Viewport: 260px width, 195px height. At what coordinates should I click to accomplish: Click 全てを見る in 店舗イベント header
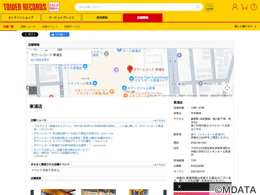tap(159, 165)
